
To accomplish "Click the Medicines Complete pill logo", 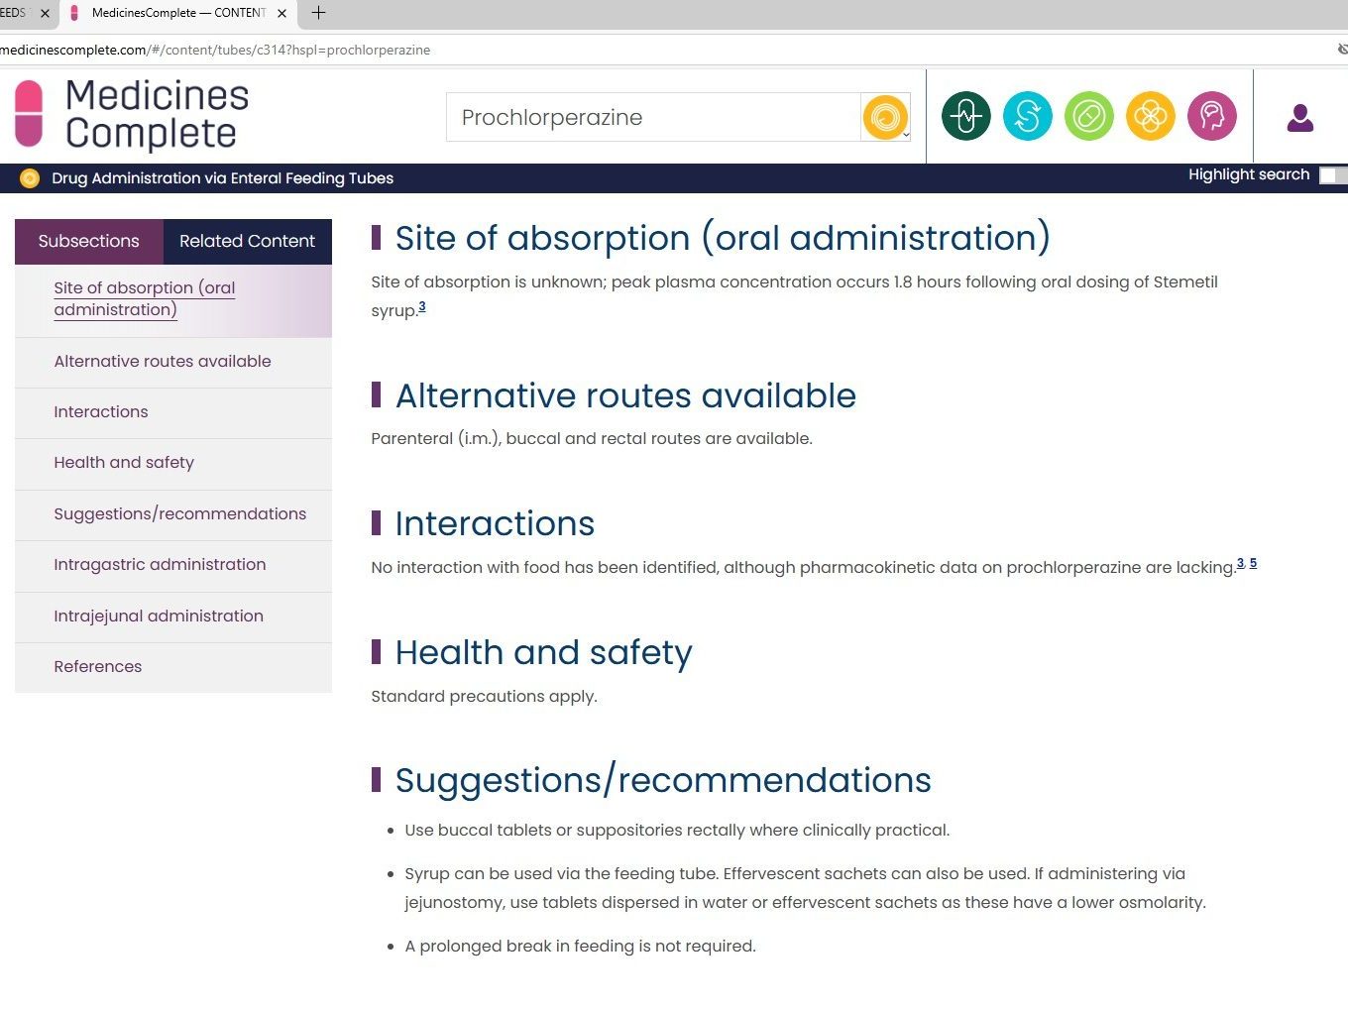I will [x=30, y=114].
